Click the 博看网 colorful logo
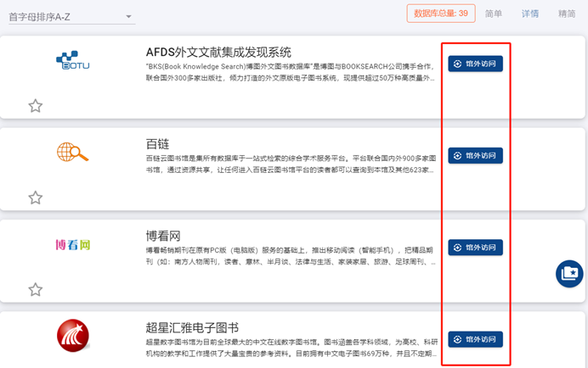 [73, 245]
